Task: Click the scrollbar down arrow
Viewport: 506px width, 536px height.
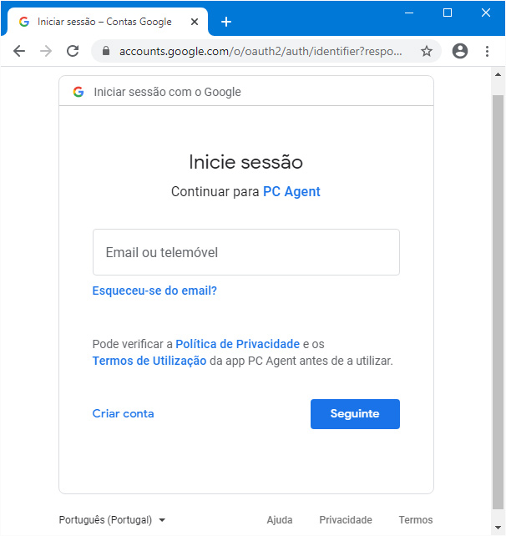Action: [498, 528]
